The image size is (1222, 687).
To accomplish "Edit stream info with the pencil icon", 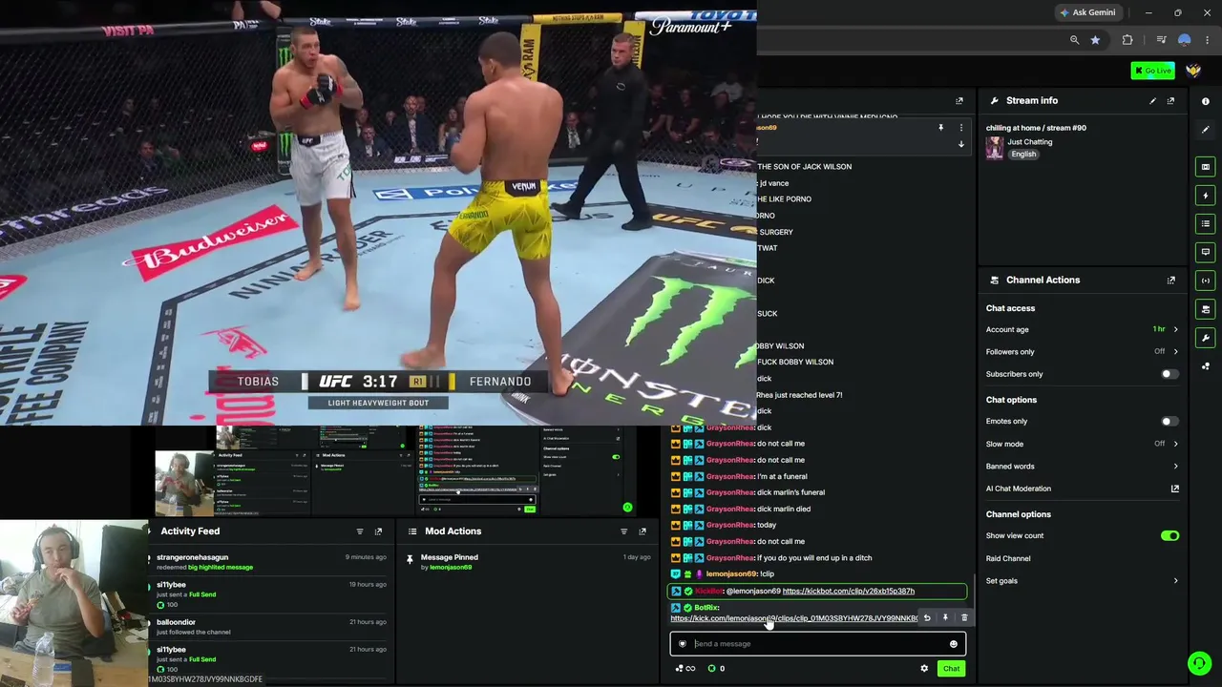I will click(1152, 100).
